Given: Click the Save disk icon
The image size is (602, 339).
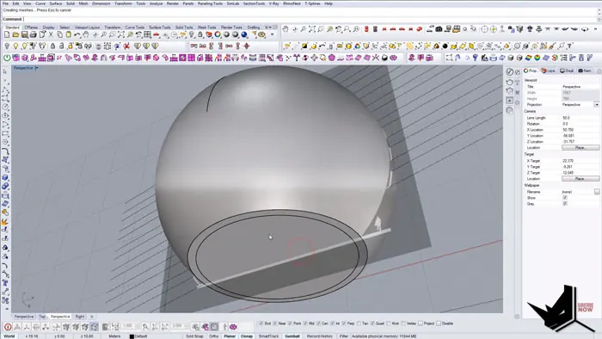Looking at the screenshot, I should point(24,35).
